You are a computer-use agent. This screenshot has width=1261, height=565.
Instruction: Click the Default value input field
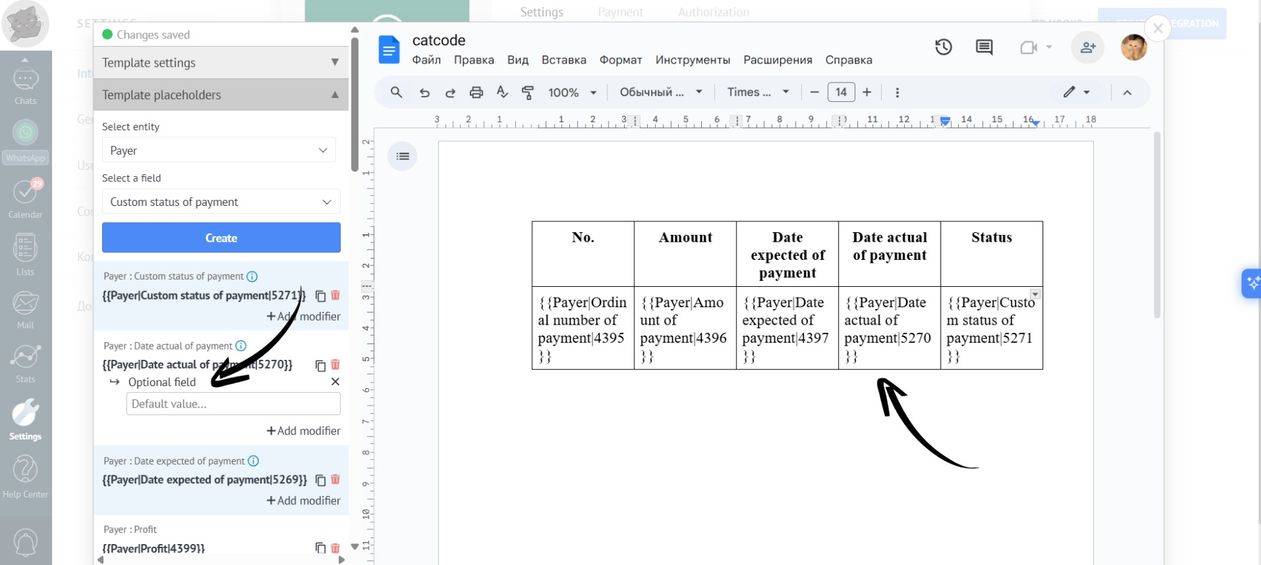coord(233,404)
